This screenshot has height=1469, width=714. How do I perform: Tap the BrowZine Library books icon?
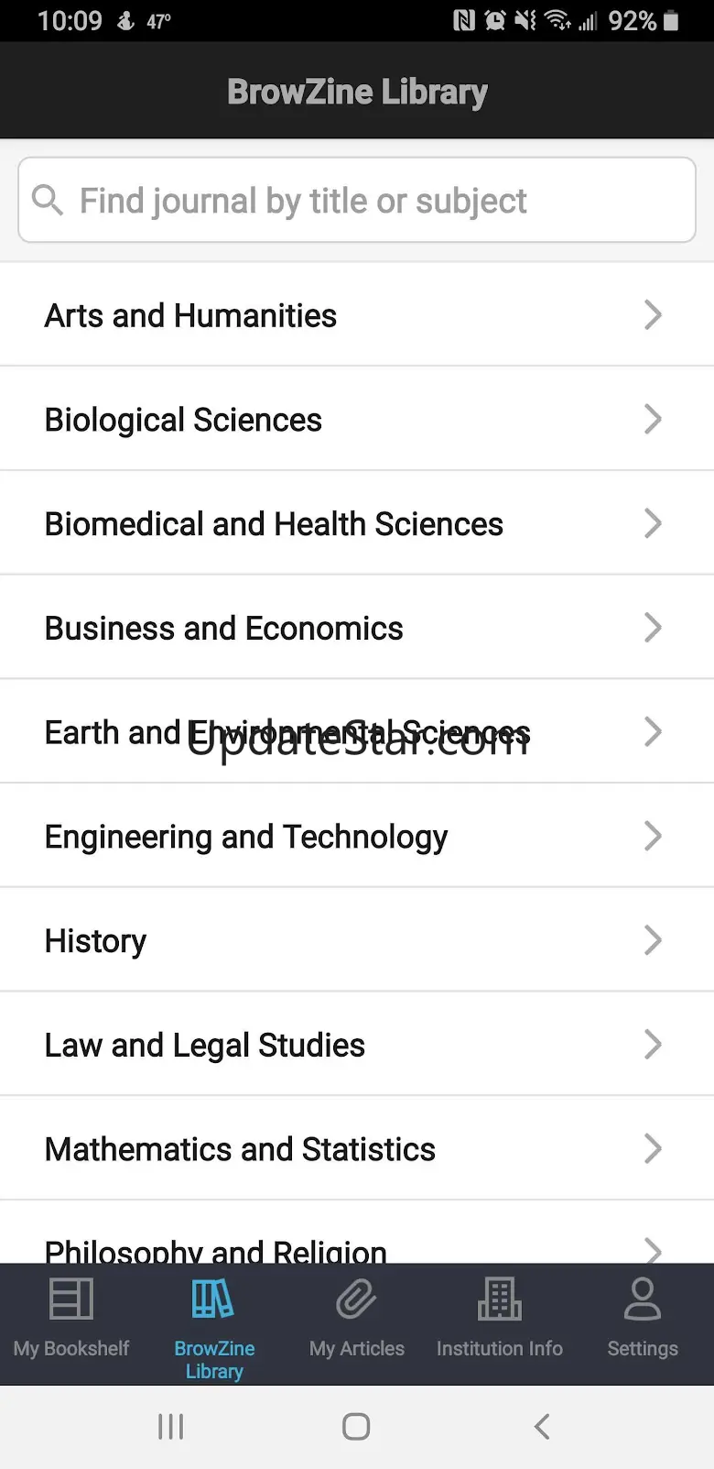(x=213, y=1299)
